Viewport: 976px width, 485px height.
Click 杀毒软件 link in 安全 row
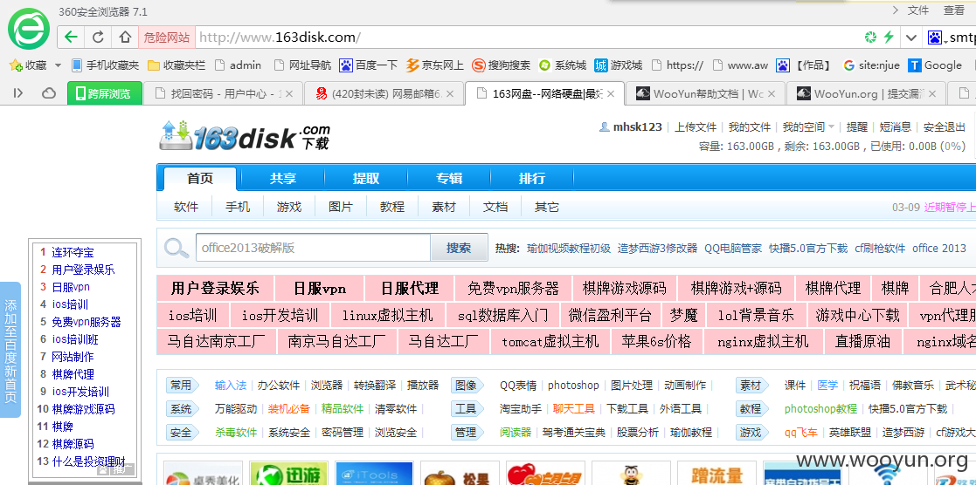tap(236, 432)
